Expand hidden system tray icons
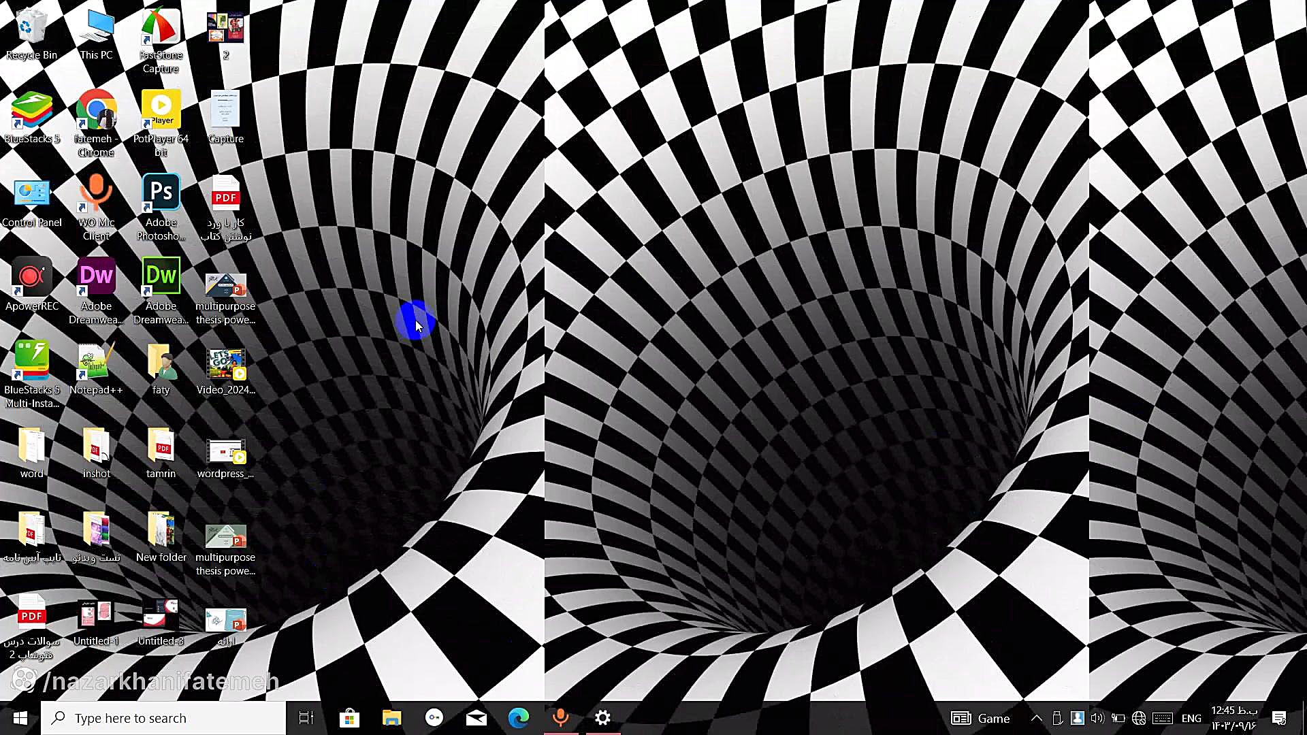This screenshot has width=1307, height=735. pos(1036,718)
